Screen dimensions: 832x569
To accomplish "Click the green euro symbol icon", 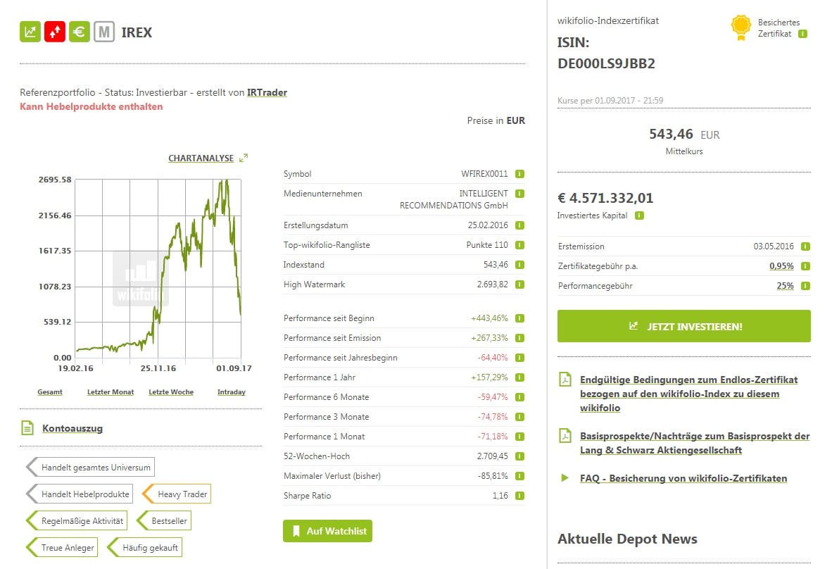I will tap(80, 32).
